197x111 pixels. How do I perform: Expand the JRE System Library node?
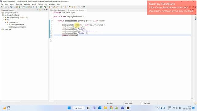(x=3, y=18)
